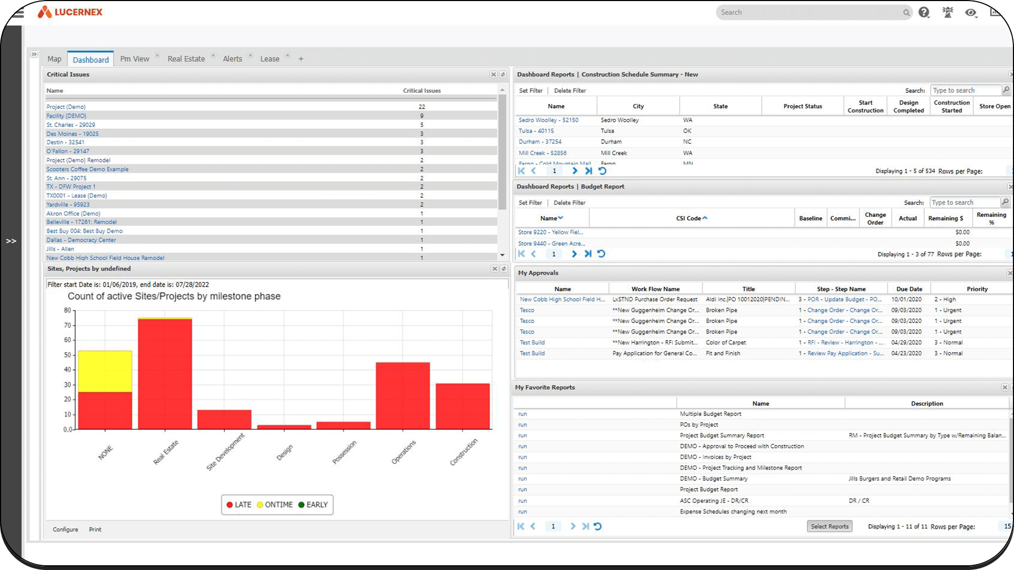Close the Alerts tab
The height and width of the screenshot is (570, 1014).
click(x=250, y=55)
